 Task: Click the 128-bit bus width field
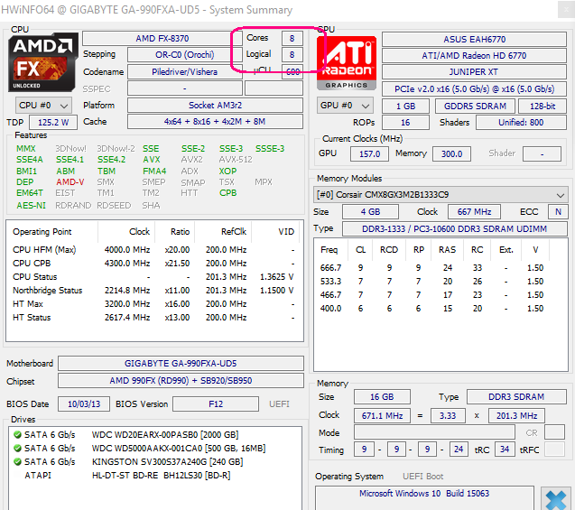click(543, 107)
